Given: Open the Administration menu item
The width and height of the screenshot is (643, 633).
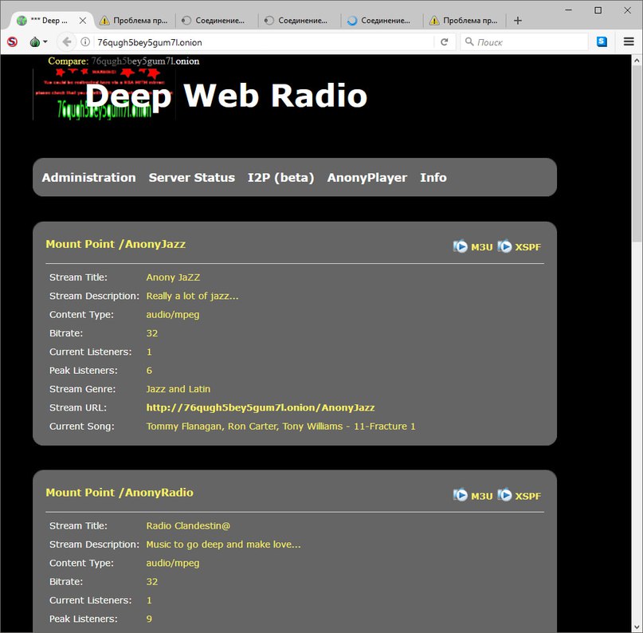Looking at the screenshot, I should (x=88, y=178).
